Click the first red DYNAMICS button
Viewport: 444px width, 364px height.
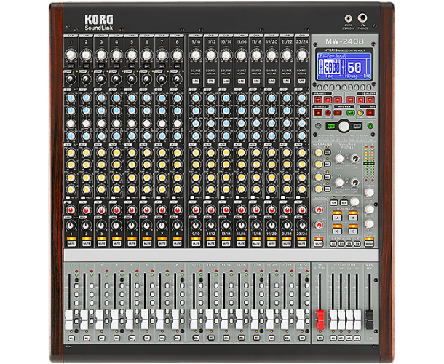coord(318,100)
